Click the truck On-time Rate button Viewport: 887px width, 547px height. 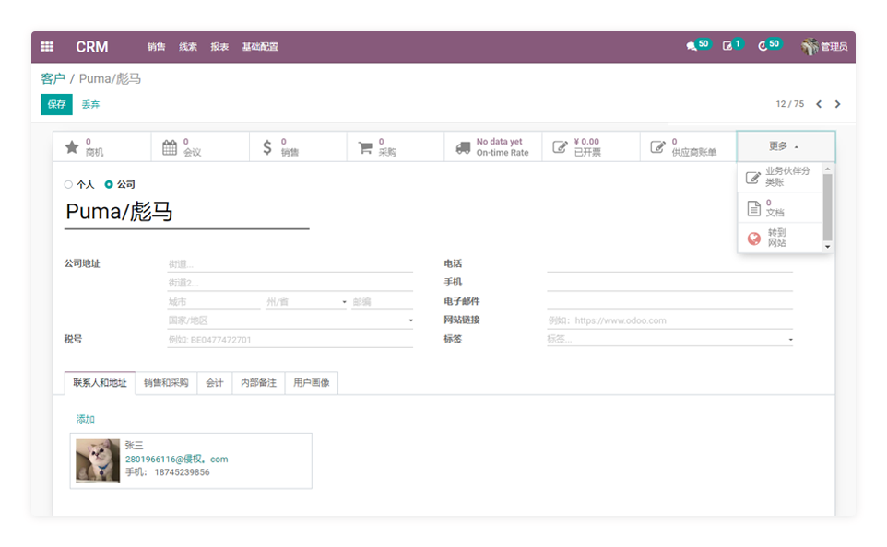(x=493, y=147)
